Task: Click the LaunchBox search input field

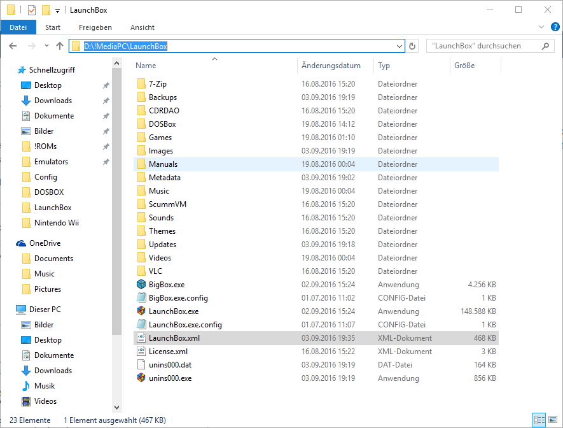Action: coord(483,46)
